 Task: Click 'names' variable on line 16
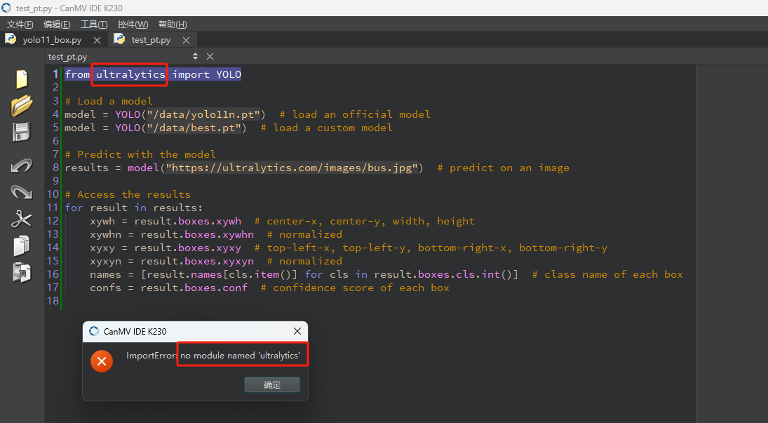pos(105,274)
